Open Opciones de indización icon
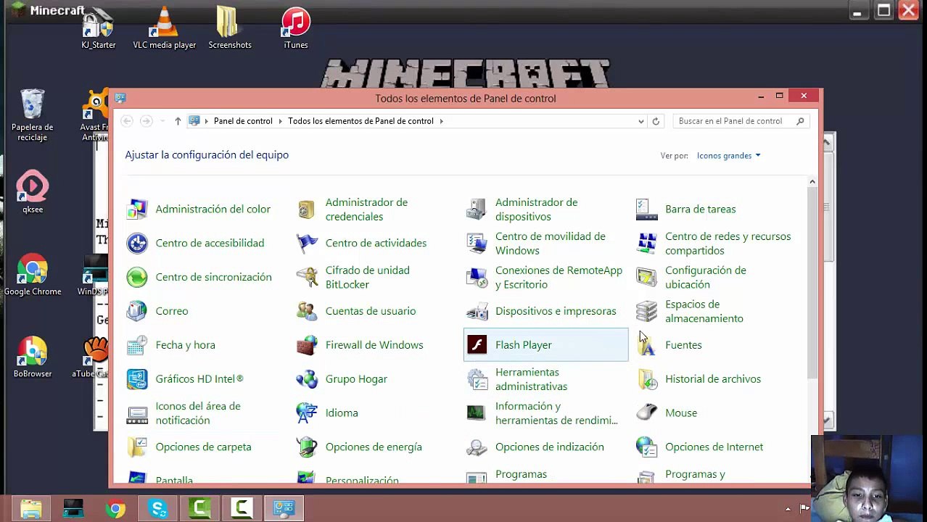Image resolution: width=927 pixels, height=522 pixels. (x=477, y=447)
